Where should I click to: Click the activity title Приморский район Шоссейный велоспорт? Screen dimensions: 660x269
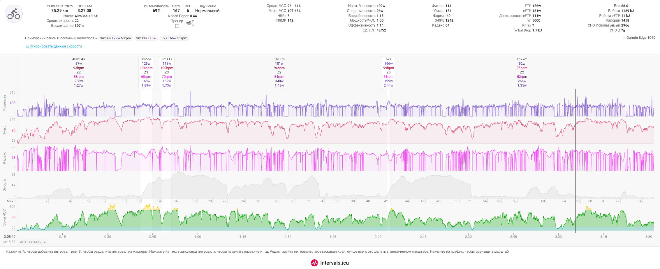[x=59, y=38]
